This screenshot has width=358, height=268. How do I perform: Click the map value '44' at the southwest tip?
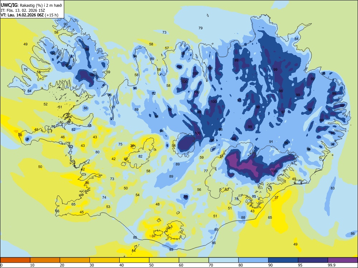(134, 250)
